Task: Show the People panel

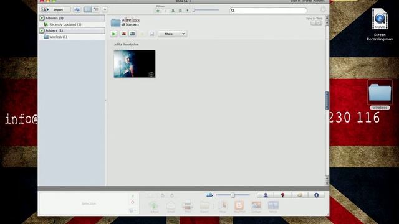Action: click(x=266, y=195)
